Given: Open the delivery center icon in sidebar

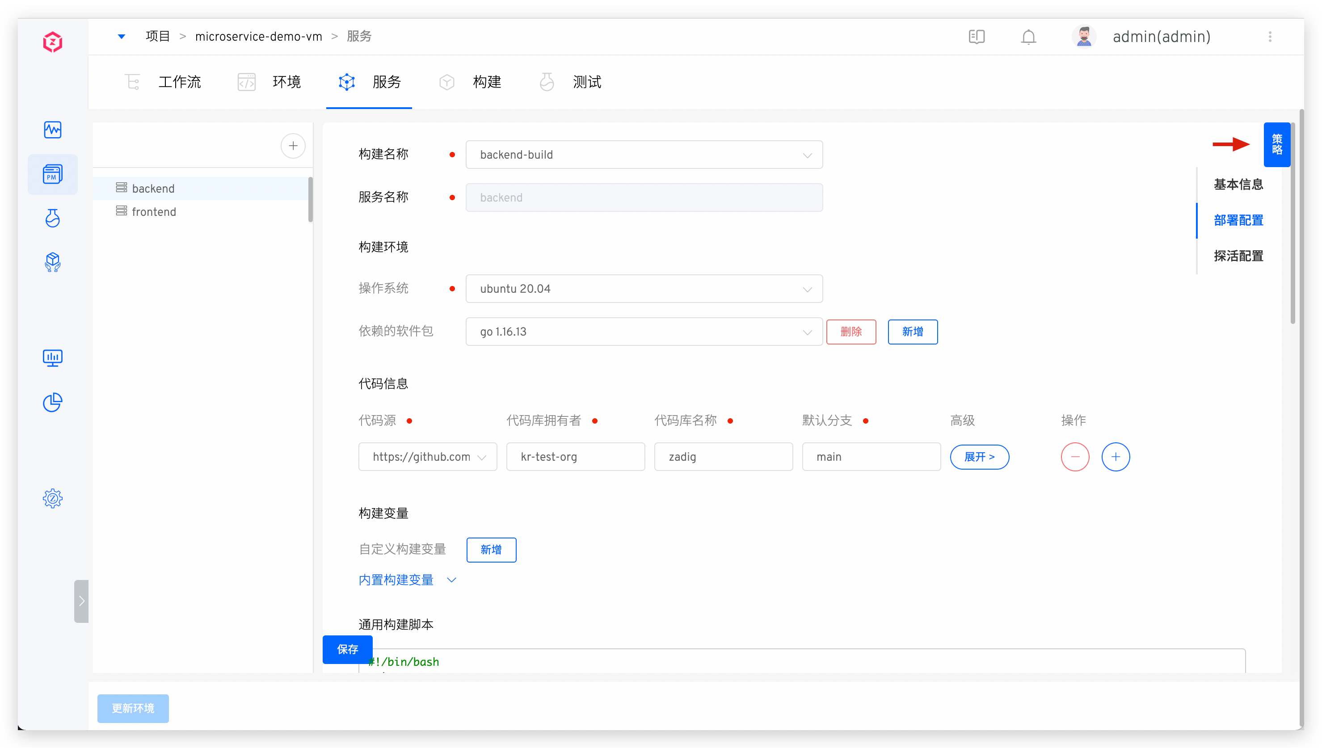Looking at the screenshot, I should [x=53, y=263].
